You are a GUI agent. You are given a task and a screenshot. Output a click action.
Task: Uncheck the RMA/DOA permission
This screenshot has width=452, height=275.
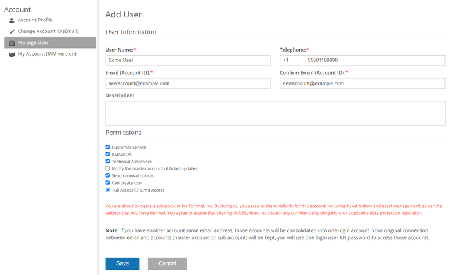point(107,155)
